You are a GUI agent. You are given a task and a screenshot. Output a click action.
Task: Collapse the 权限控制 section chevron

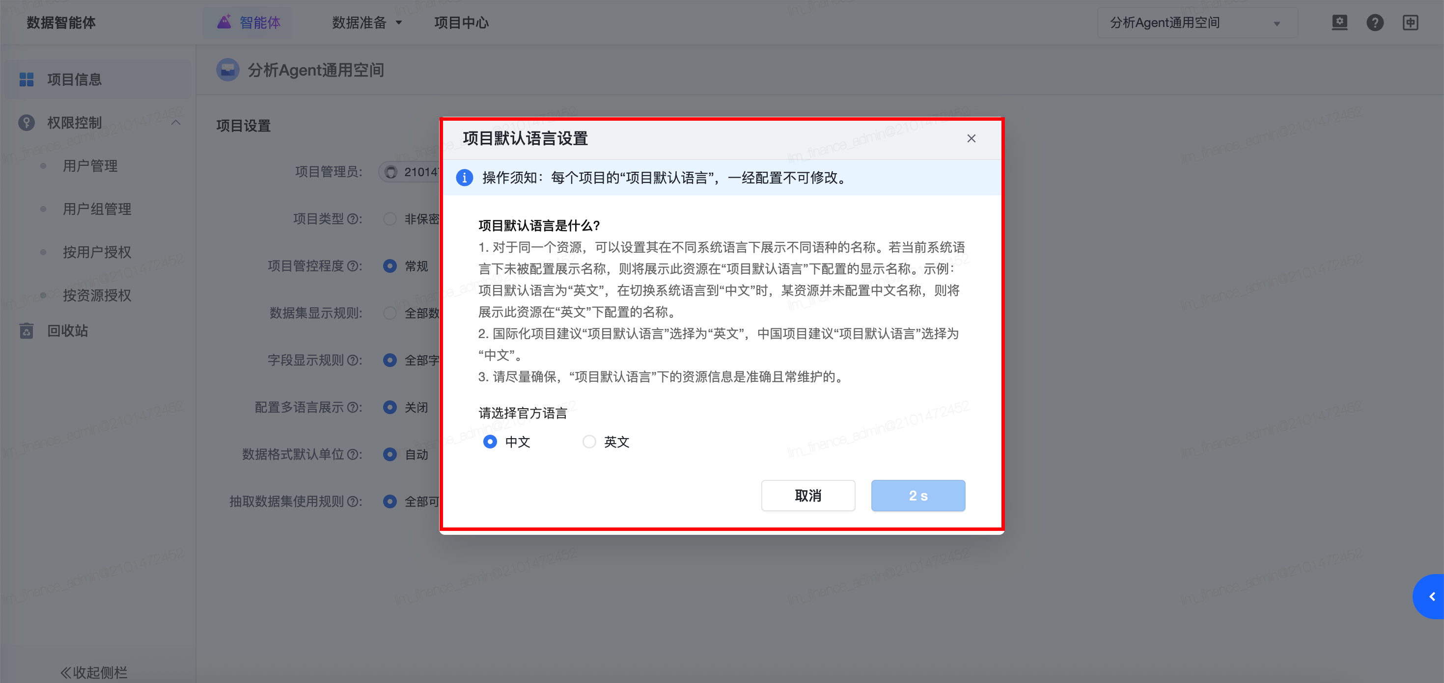(x=176, y=123)
